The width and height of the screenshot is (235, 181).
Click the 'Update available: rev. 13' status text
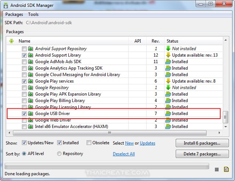point(195,55)
